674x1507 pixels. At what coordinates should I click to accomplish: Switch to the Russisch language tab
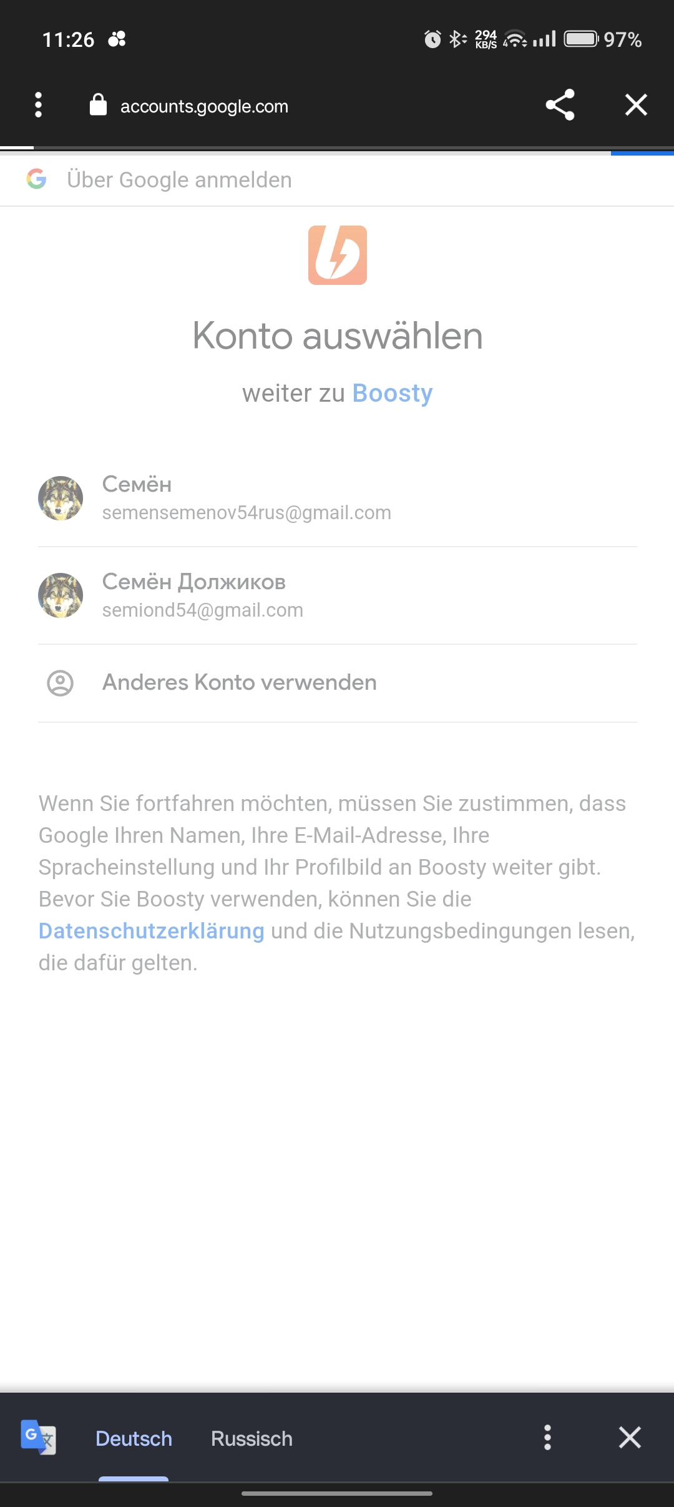(x=252, y=1438)
